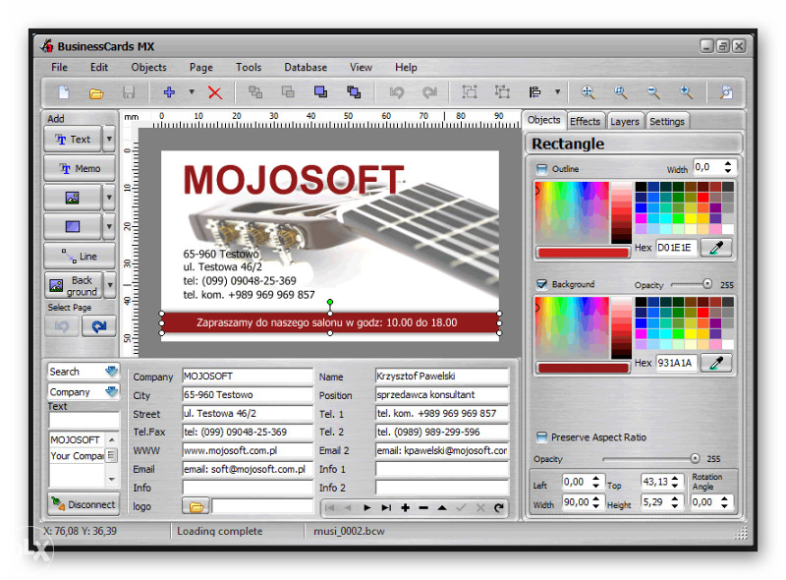Switch to the Settings tab

[x=667, y=122]
